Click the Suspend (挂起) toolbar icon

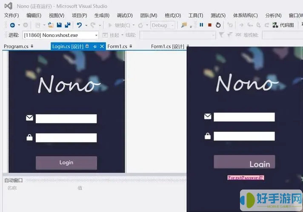(x=105, y=35)
